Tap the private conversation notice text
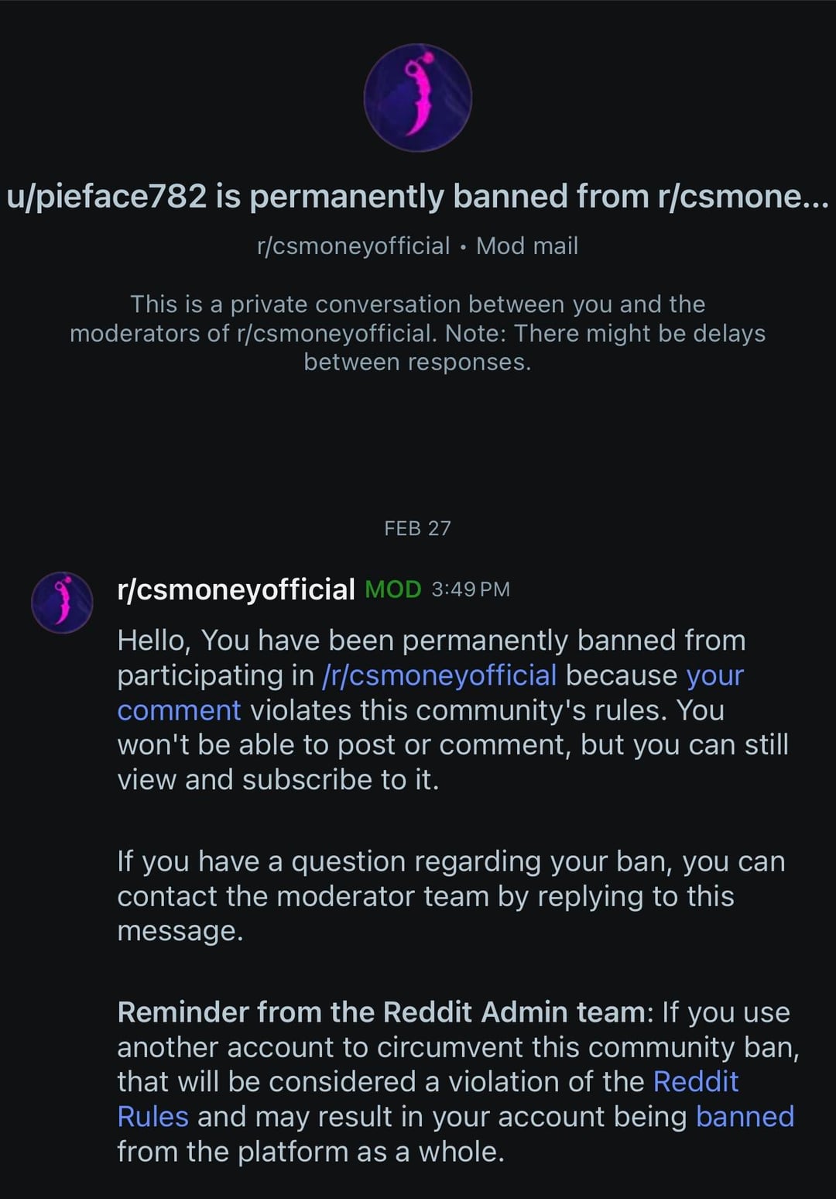836x1199 pixels. pyautogui.click(x=417, y=333)
